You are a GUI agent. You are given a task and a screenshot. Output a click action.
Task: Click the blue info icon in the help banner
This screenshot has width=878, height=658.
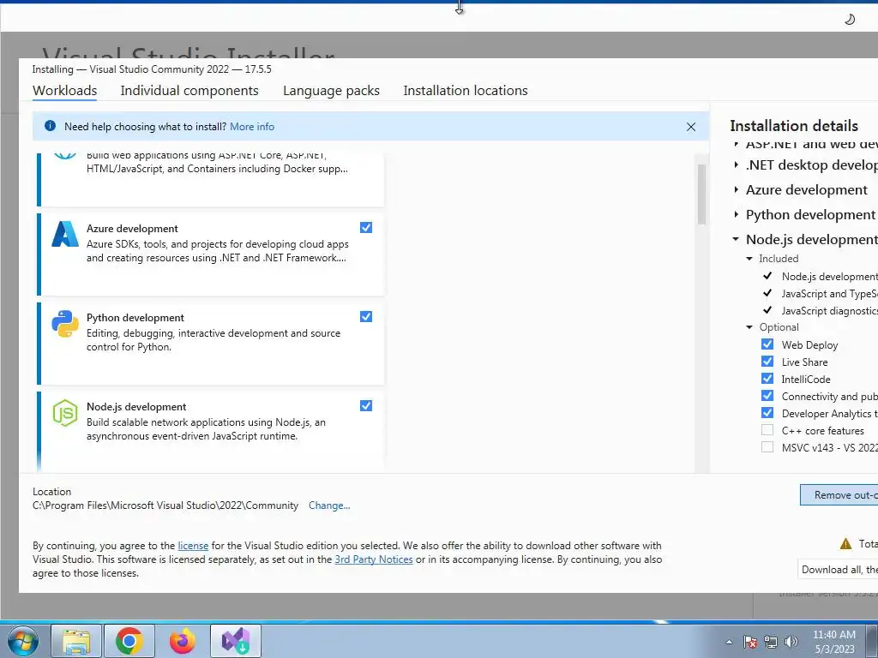(x=50, y=126)
